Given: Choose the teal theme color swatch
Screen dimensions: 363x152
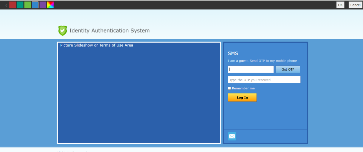Looking at the screenshot, I should (20, 5).
